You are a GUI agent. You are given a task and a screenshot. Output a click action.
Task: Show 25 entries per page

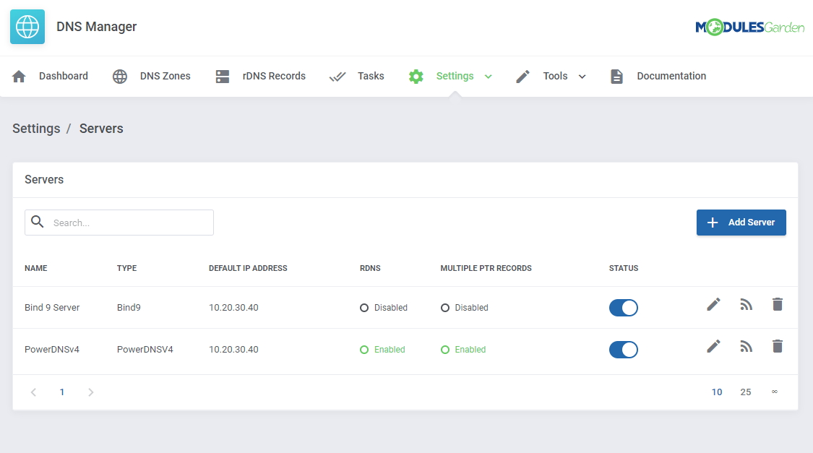[746, 392]
